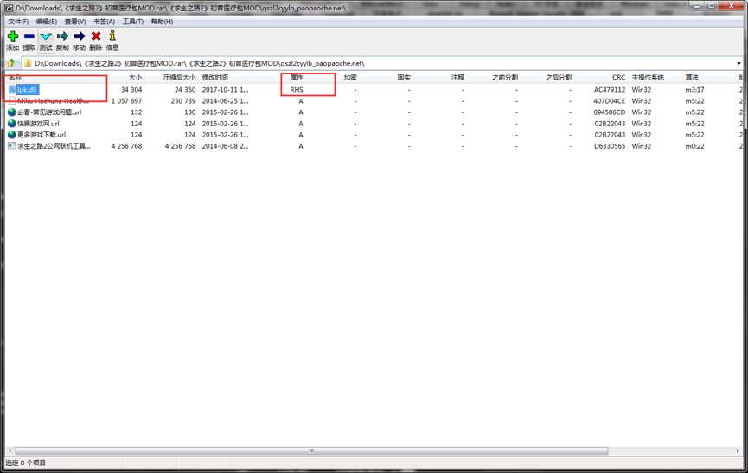Click the algorithm value m3:17

pyautogui.click(x=694, y=90)
